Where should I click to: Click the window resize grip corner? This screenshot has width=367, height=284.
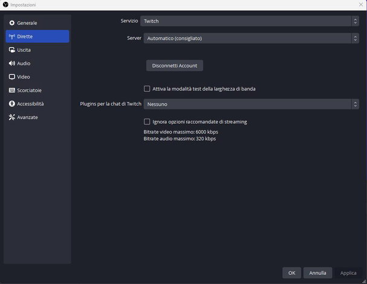[x=364, y=281]
